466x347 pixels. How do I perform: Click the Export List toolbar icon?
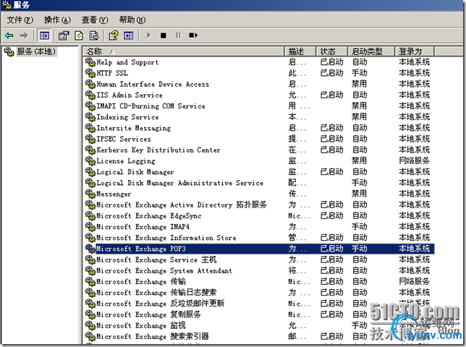[x=94, y=35]
